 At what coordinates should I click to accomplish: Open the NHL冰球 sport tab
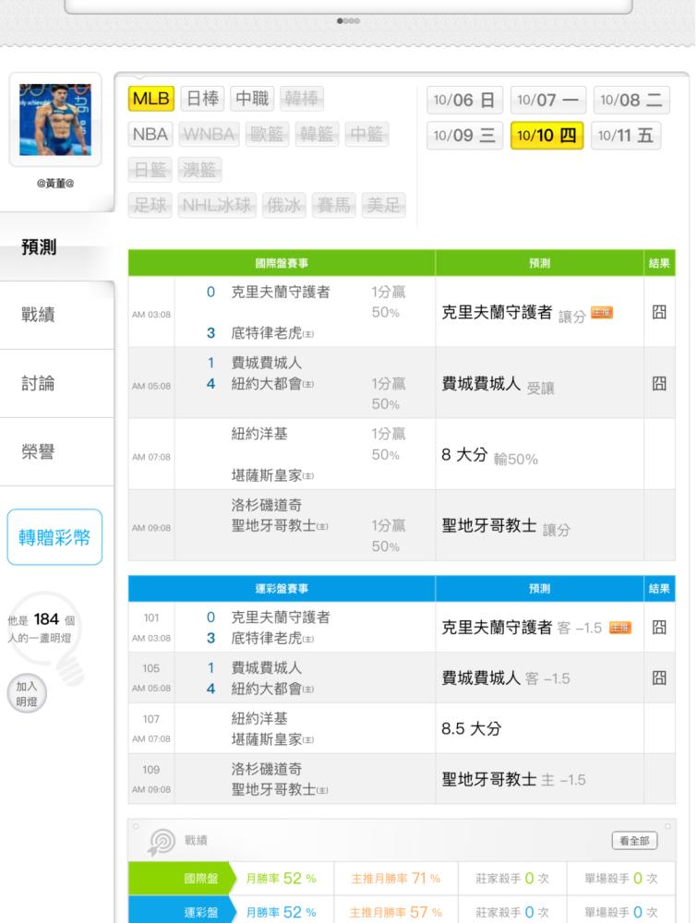click(217, 206)
